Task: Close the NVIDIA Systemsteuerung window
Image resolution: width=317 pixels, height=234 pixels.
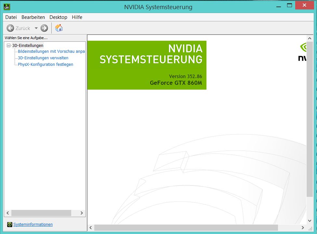Action: [304, 5]
